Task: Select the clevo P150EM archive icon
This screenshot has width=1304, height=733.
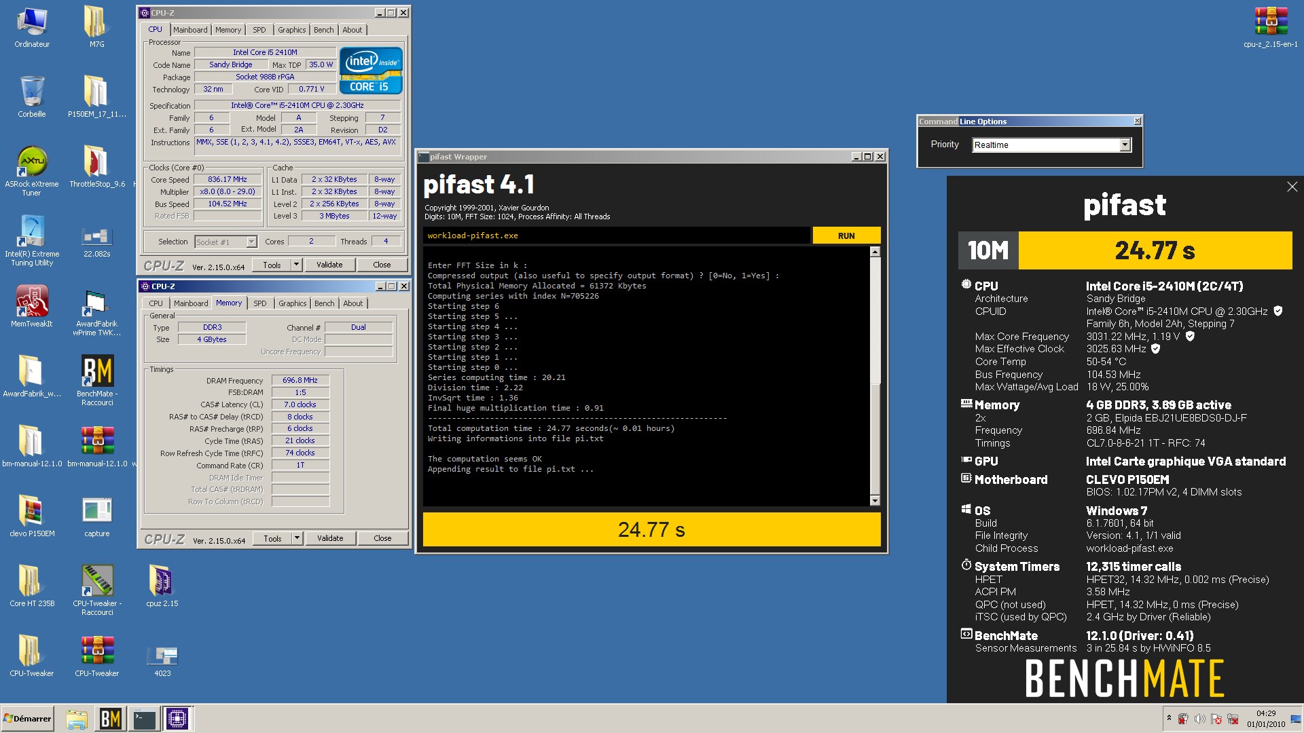Action: click(32, 516)
